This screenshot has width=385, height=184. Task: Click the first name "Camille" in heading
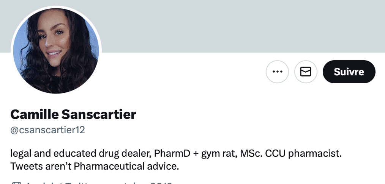(x=35, y=114)
